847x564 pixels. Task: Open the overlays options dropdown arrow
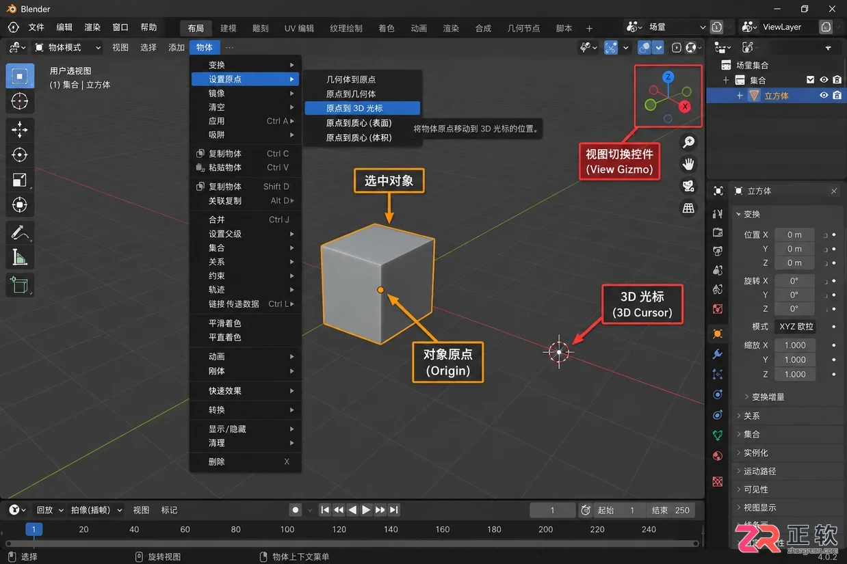pyautogui.click(x=658, y=47)
